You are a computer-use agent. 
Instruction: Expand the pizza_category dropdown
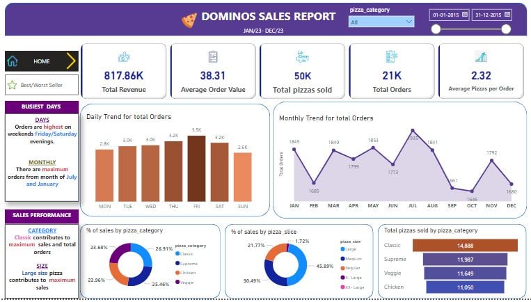pyautogui.click(x=408, y=22)
